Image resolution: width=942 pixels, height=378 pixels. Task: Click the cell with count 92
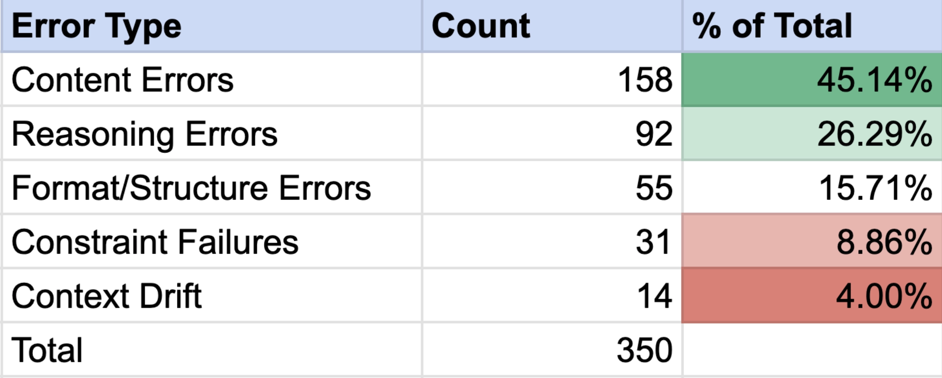tap(551, 133)
